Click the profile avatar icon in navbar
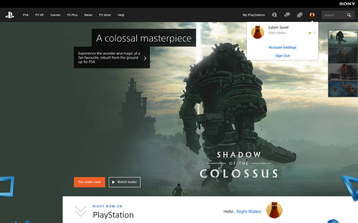Viewport: 358px width, 223px height. pos(312,15)
